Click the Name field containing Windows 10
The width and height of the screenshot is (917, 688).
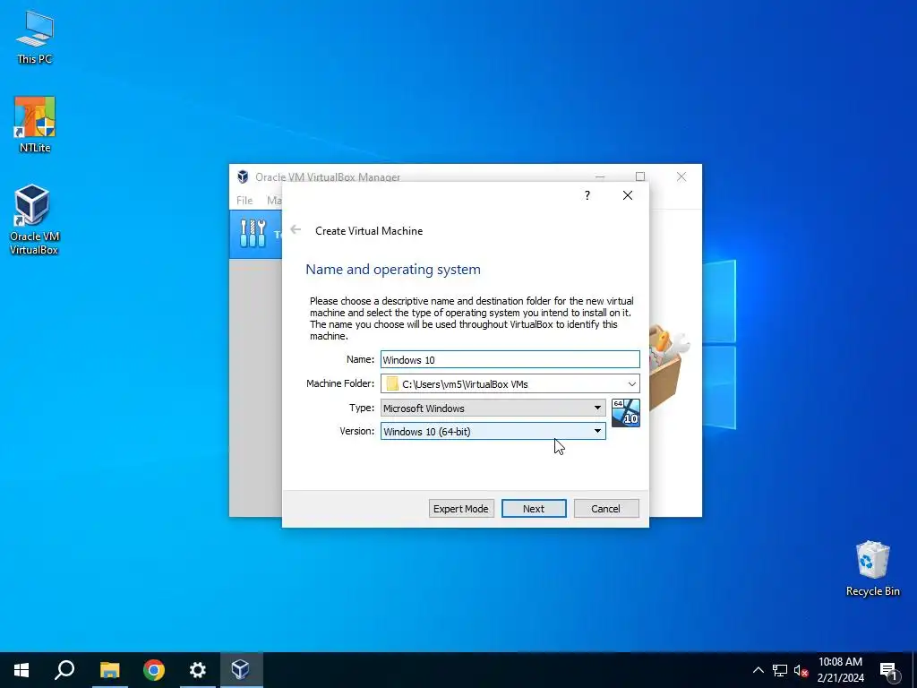[x=510, y=359]
